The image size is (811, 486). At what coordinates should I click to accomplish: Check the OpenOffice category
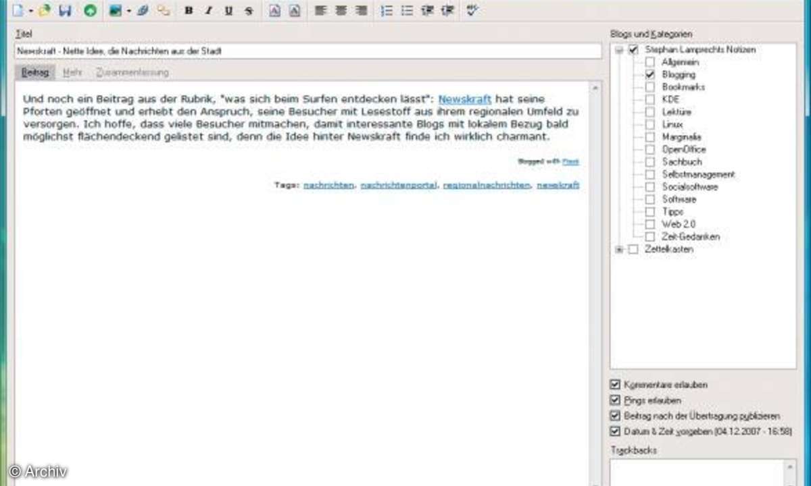point(649,150)
